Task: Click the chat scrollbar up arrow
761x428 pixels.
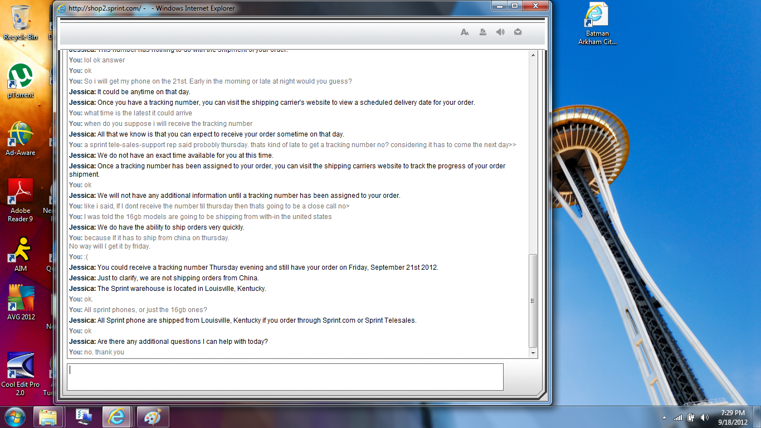Action: [533, 55]
